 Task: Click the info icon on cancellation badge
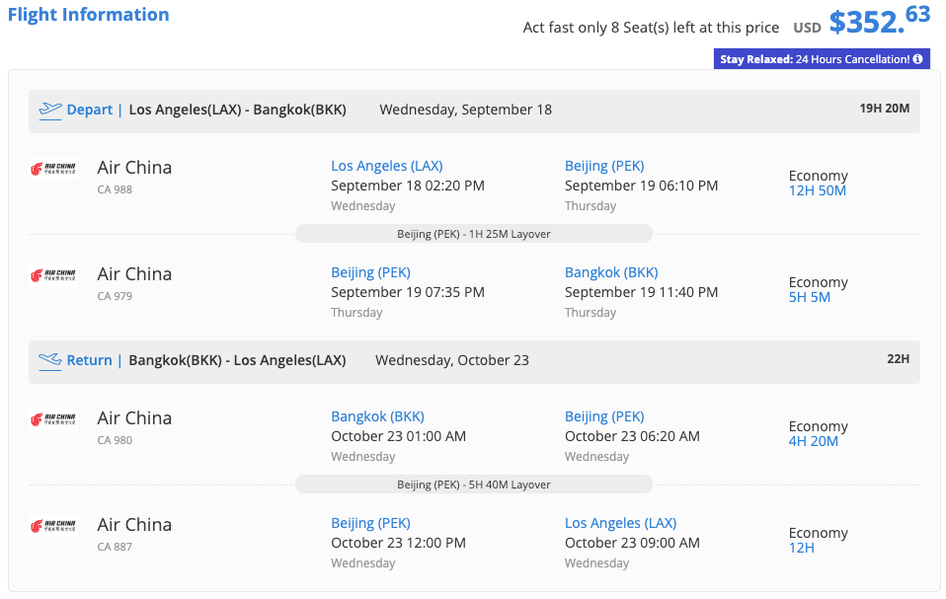click(917, 59)
